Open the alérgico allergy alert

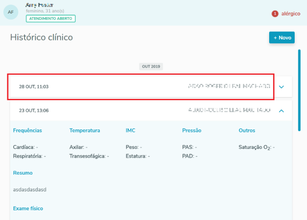pos(290,14)
